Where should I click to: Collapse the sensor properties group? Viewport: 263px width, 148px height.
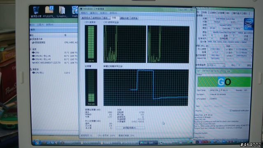pyautogui.click(x=31, y=39)
